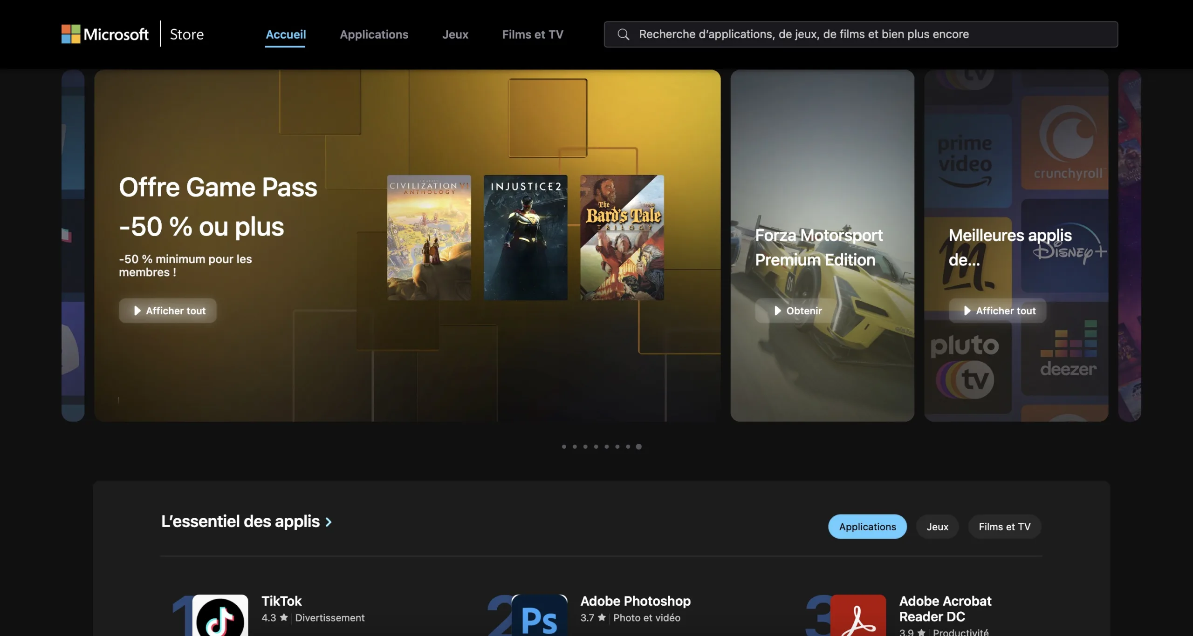The height and width of the screenshot is (636, 1193).
Task: Expand L'essentiel des applis chevron arrow
Action: 329,522
